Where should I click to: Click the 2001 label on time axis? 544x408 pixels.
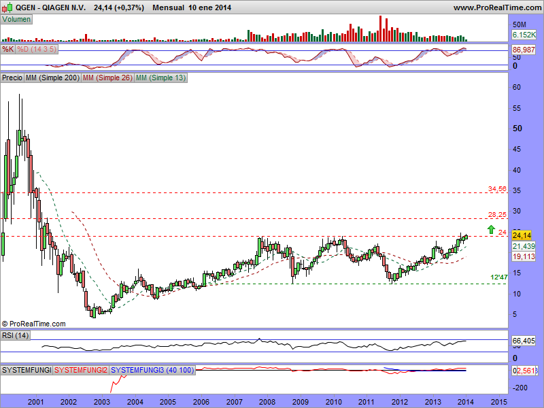[x=36, y=402]
